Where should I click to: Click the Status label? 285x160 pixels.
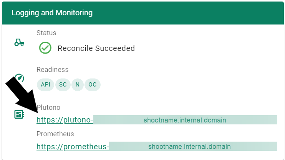click(x=46, y=33)
